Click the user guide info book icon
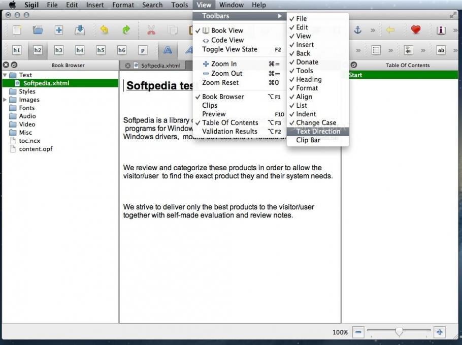This screenshot has width=462, height=345. click(x=441, y=30)
